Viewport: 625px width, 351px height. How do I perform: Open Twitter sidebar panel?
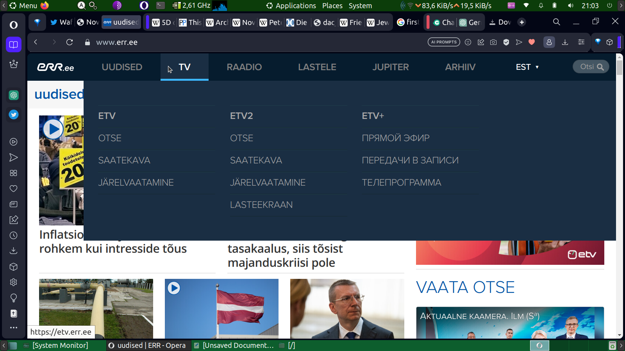coord(14,115)
